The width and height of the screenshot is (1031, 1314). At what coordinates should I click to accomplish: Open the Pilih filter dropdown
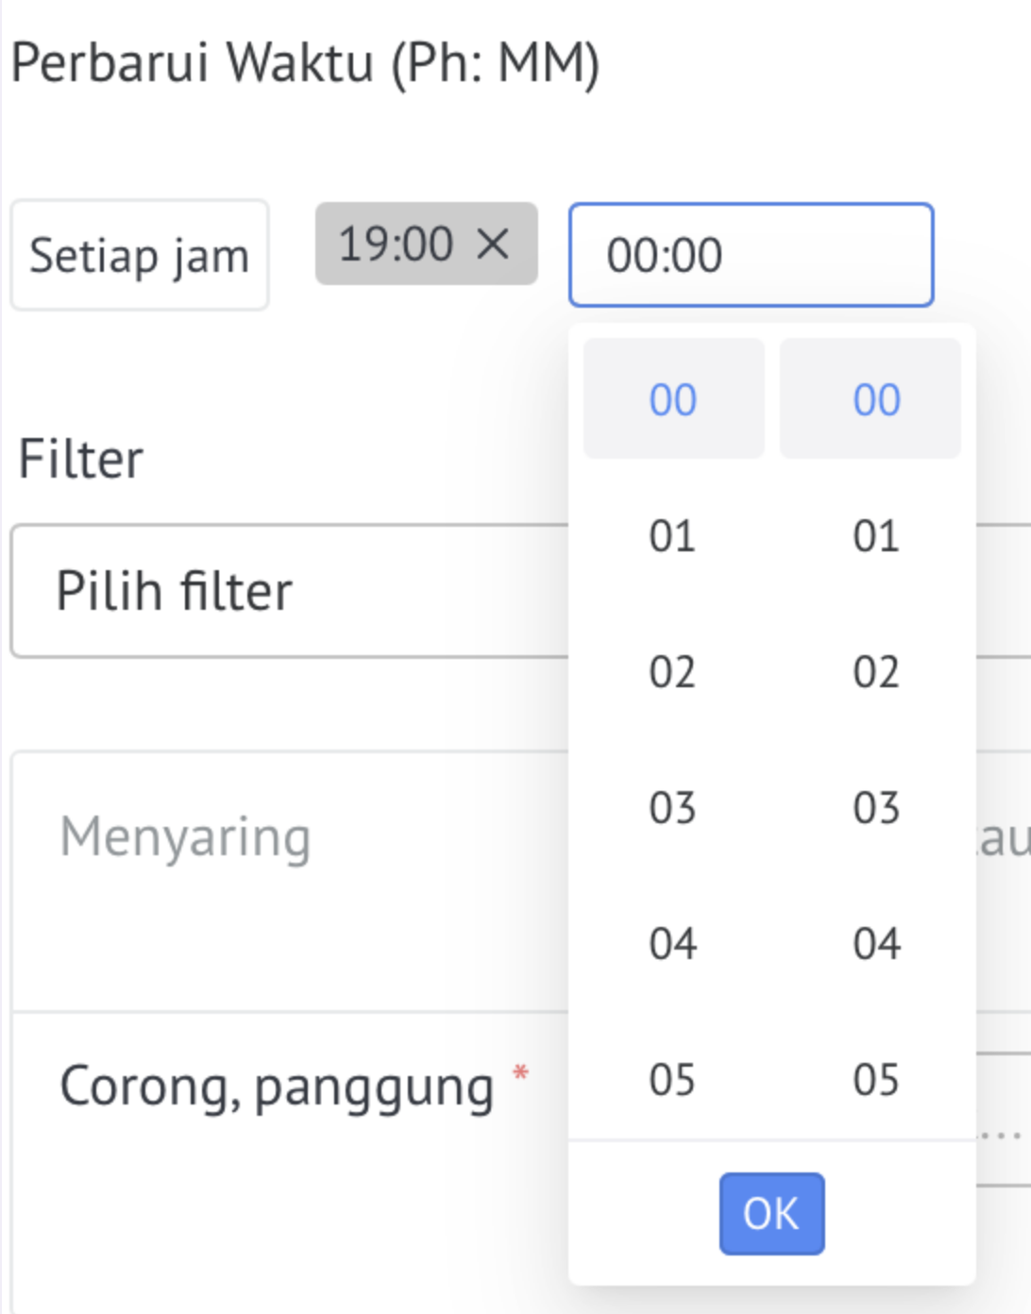[289, 591]
